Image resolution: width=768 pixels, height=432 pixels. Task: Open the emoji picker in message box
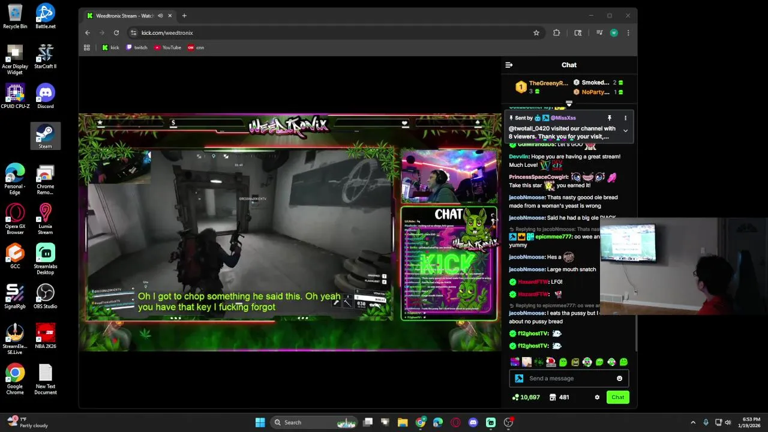[x=619, y=379]
